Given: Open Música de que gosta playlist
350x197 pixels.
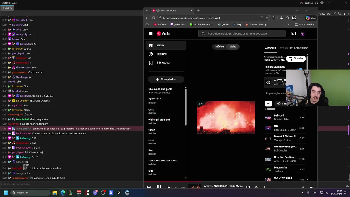Looking at the screenshot, I should click(166, 91).
